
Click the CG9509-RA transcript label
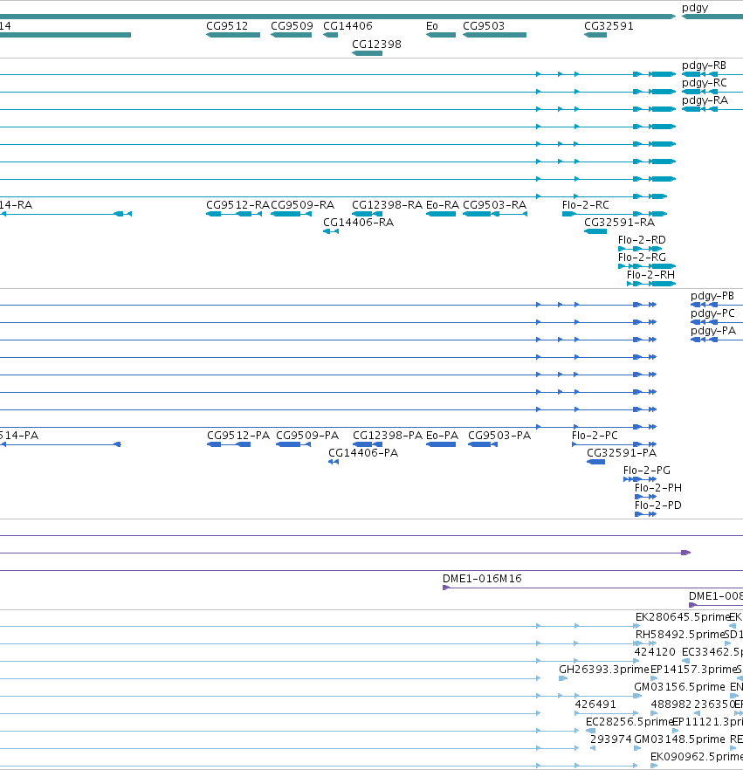click(x=302, y=205)
